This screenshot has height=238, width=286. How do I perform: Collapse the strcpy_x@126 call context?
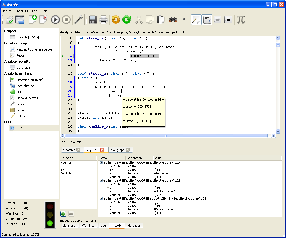click(101, 181)
